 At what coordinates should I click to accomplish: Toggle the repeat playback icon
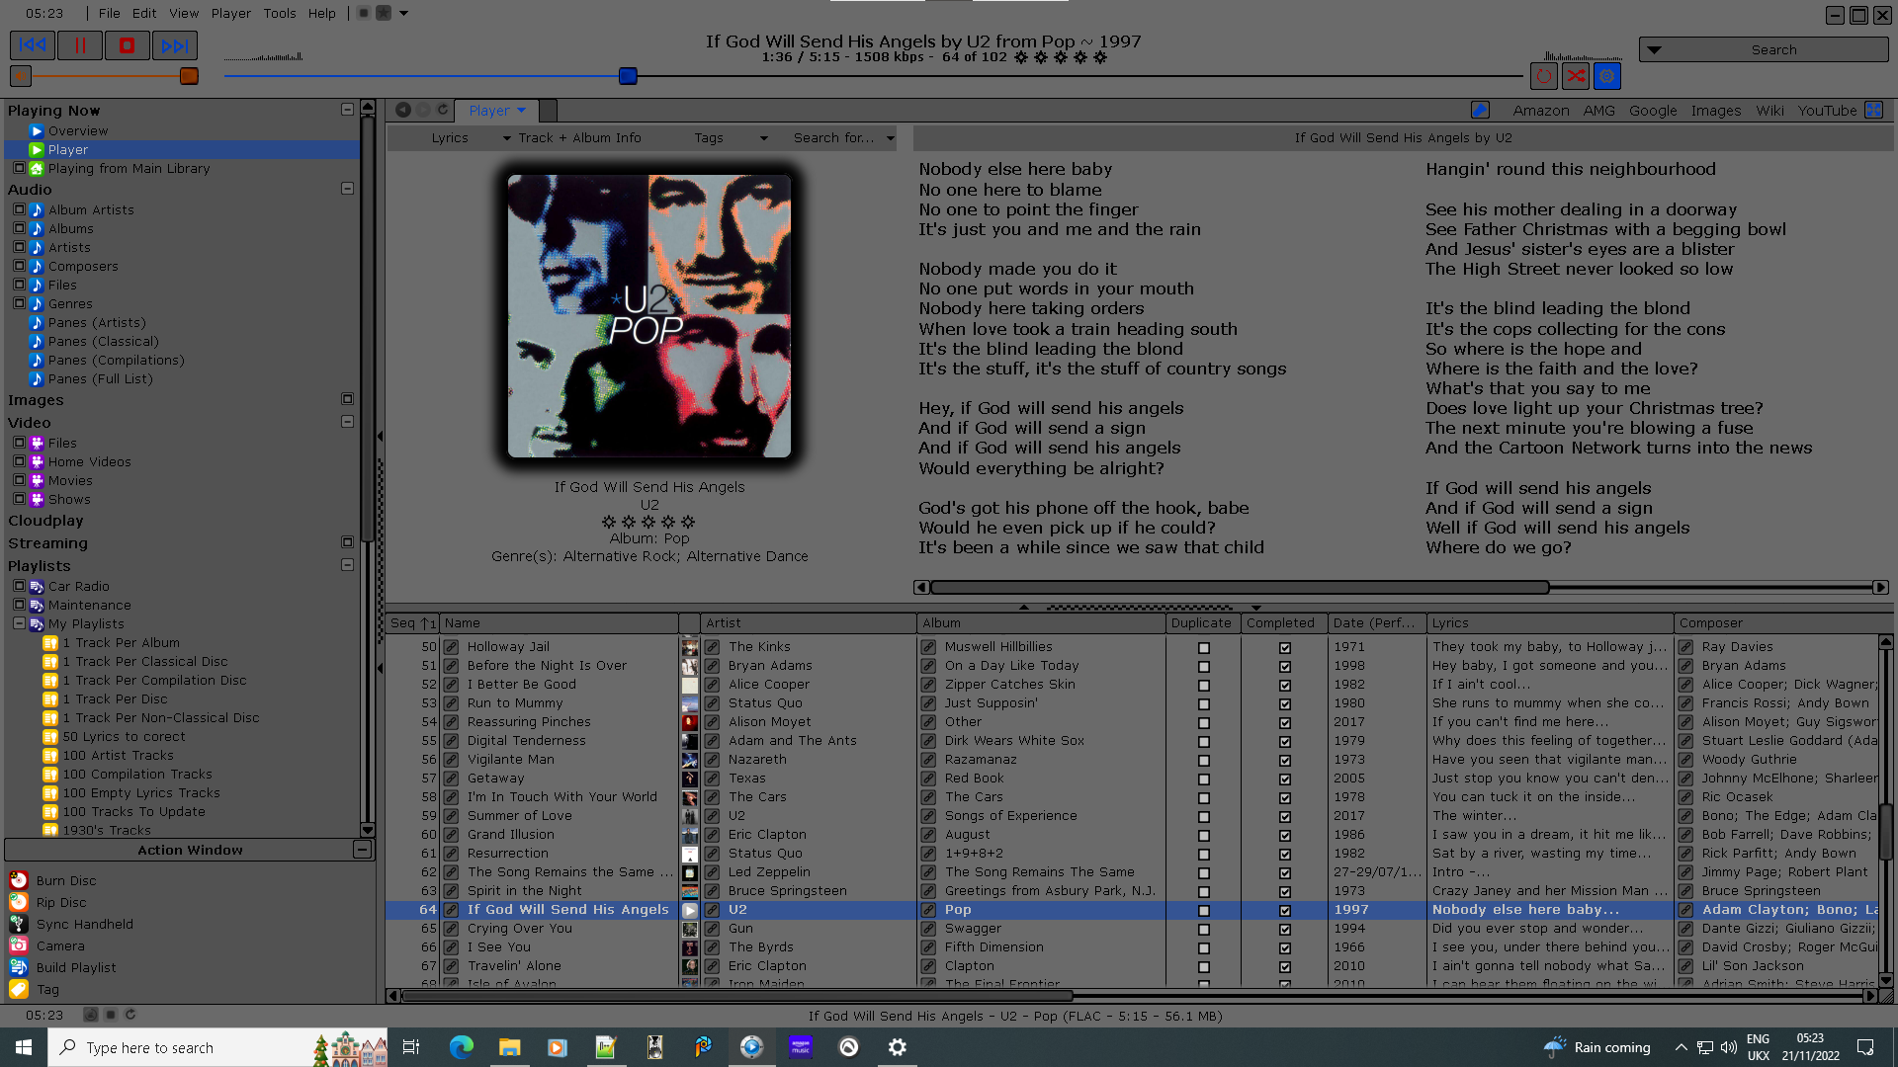click(x=1544, y=76)
